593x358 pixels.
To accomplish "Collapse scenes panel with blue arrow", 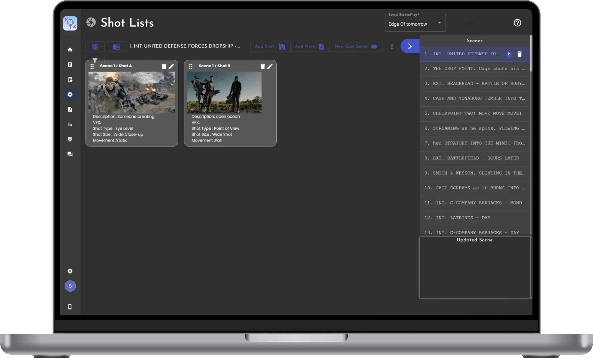I will (x=410, y=46).
